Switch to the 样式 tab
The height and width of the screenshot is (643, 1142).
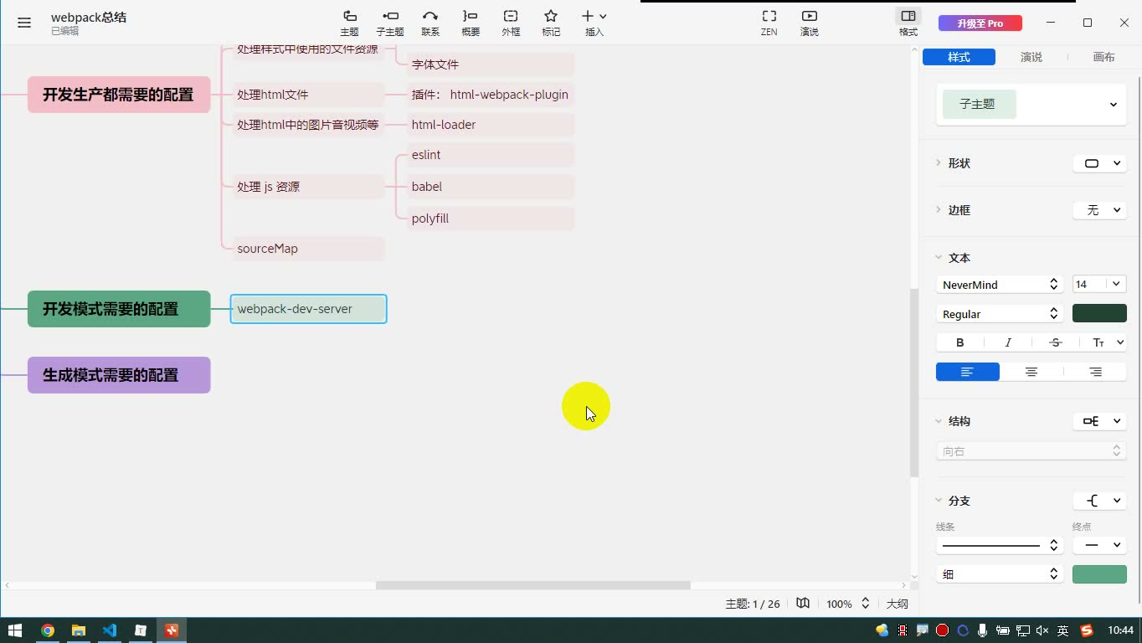[x=959, y=57]
